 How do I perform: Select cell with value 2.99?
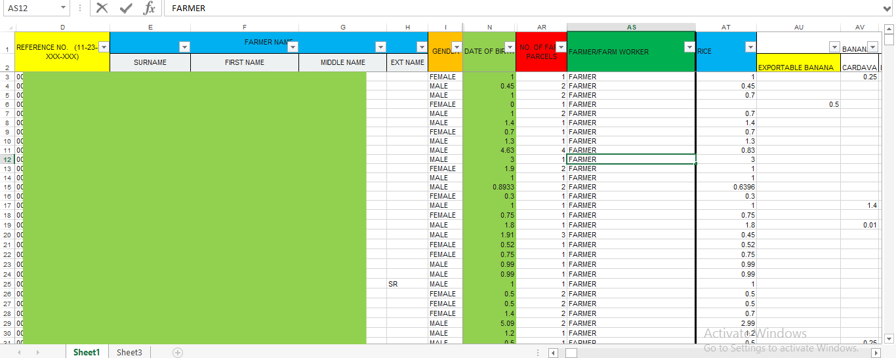(726, 323)
